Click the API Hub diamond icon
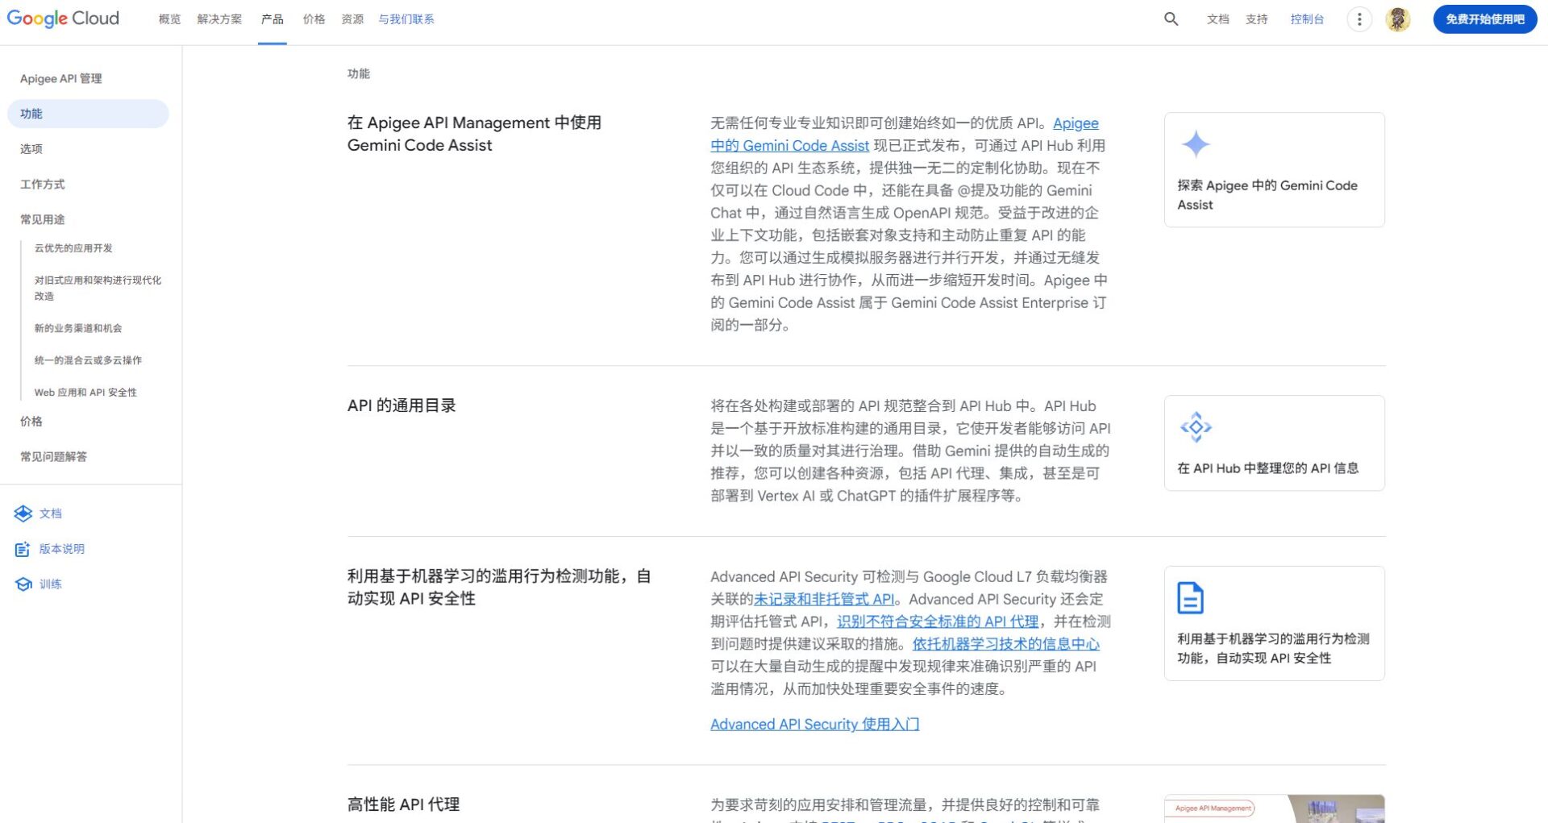1548x823 pixels. [x=1196, y=426]
